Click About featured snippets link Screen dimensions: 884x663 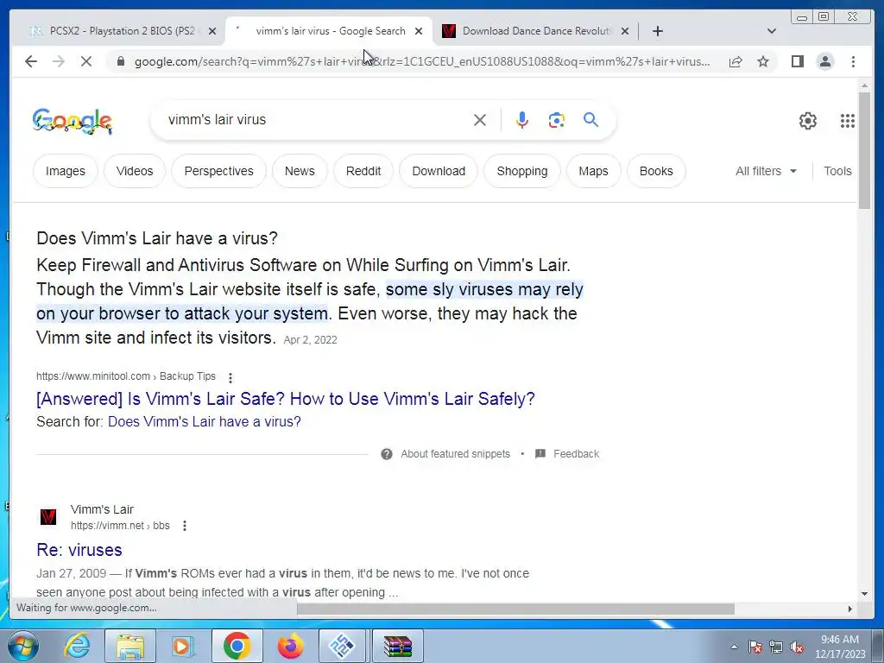pos(455,454)
